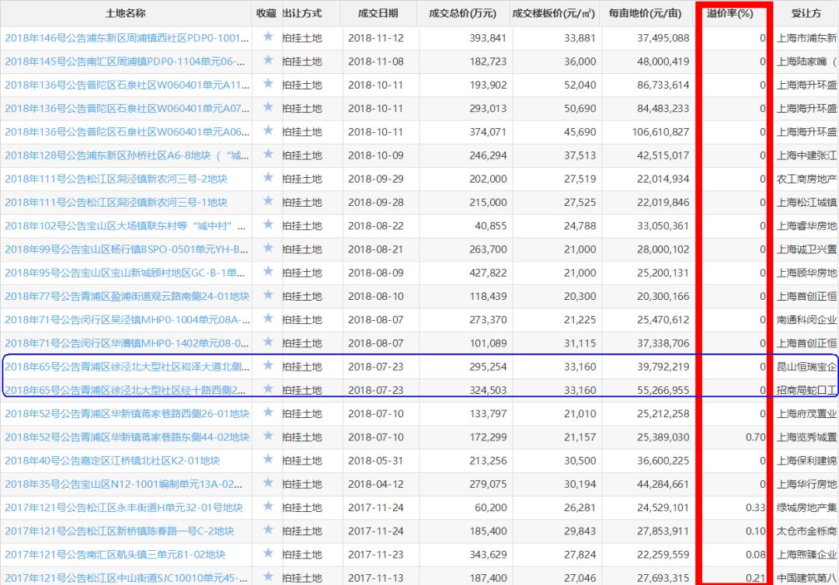Image resolution: width=839 pixels, height=585 pixels.
Task: Select date cell 2018-11-12
Action: click(x=376, y=38)
